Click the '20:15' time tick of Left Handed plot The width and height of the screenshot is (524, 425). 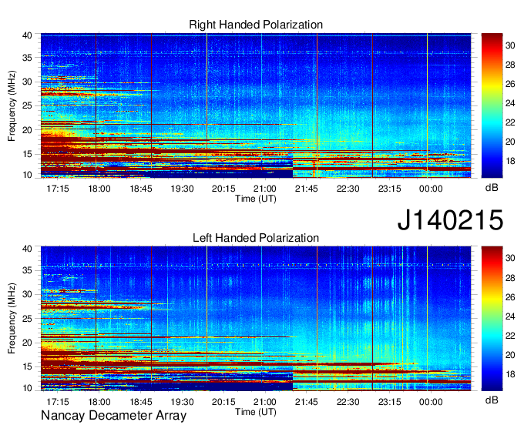tap(223, 402)
